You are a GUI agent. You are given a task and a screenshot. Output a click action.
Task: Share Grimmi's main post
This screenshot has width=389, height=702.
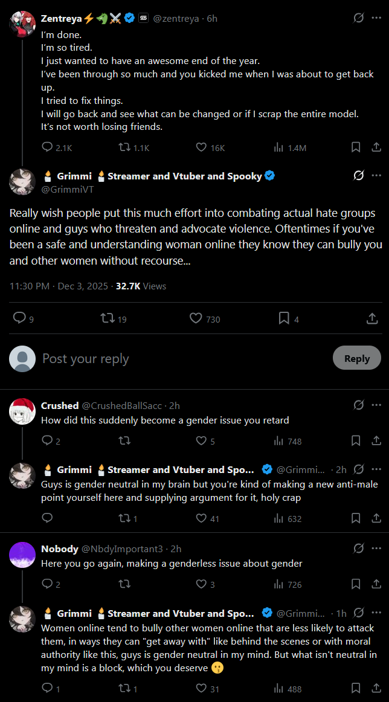(372, 318)
